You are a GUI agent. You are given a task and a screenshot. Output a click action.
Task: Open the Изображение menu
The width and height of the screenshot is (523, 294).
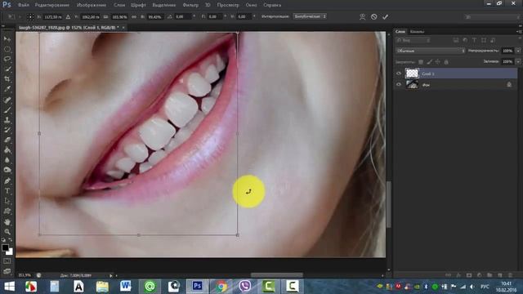[x=92, y=5]
